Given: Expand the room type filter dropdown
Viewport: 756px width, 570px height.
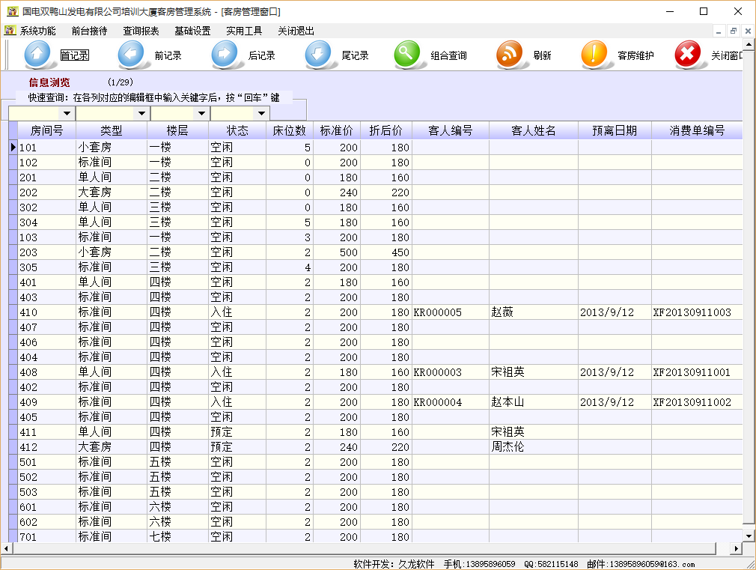Looking at the screenshot, I should click(x=141, y=114).
